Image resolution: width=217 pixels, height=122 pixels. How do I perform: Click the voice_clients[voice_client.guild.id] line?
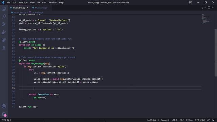(66, 82)
